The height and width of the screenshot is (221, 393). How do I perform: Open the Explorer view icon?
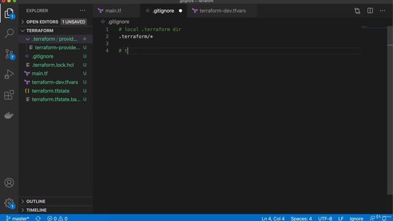9,13
